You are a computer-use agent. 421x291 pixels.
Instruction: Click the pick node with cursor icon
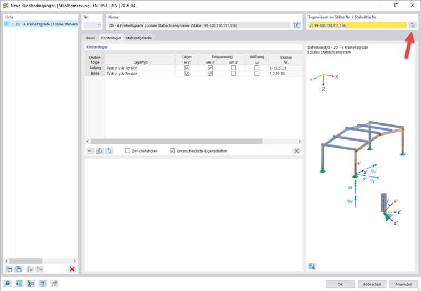pos(109,151)
